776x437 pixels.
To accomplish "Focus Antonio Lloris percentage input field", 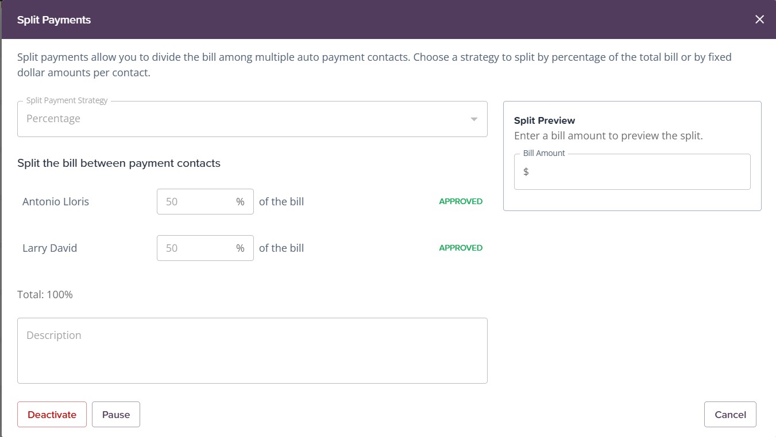I will tap(198, 202).
